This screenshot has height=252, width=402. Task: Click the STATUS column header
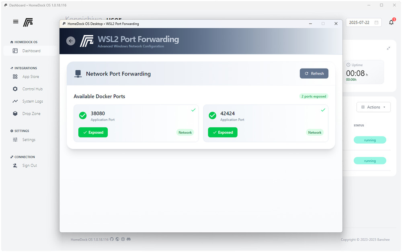[359, 125]
